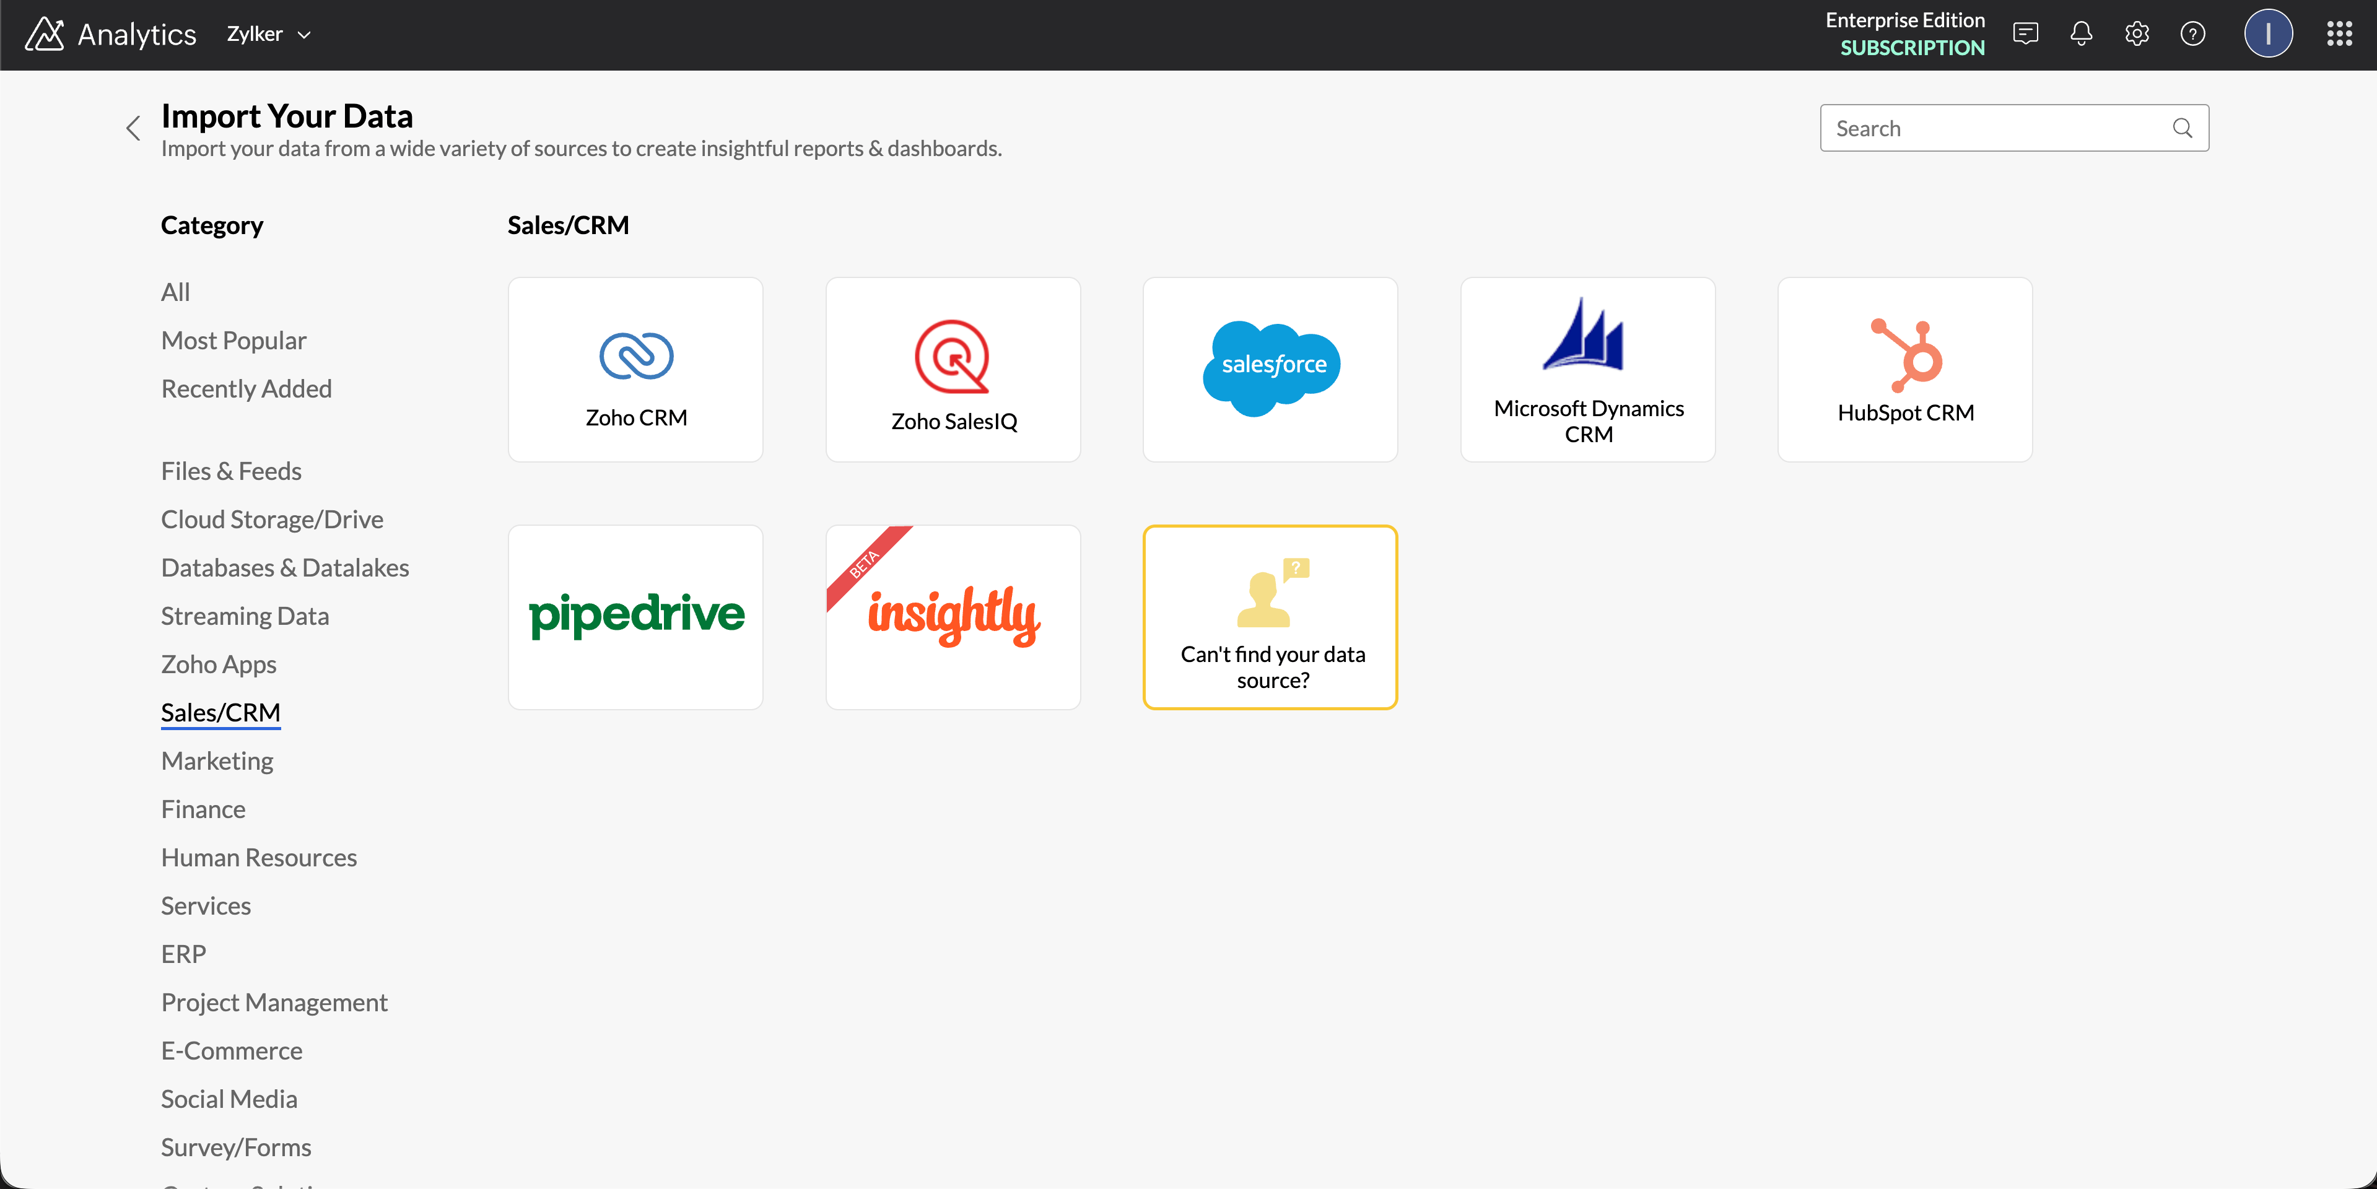Open the HubSpot CRM integration
Screen dimensions: 2377x1189
click(1904, 369)
